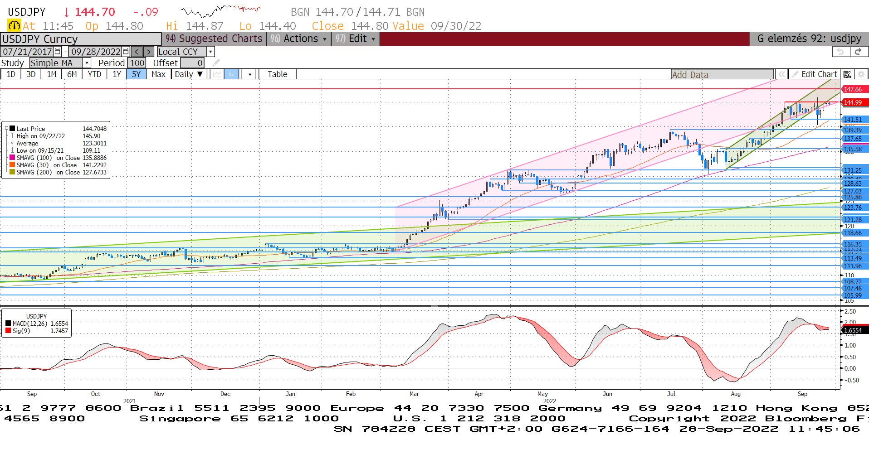Open the Simple MA study dropdown

coord(87,63)
